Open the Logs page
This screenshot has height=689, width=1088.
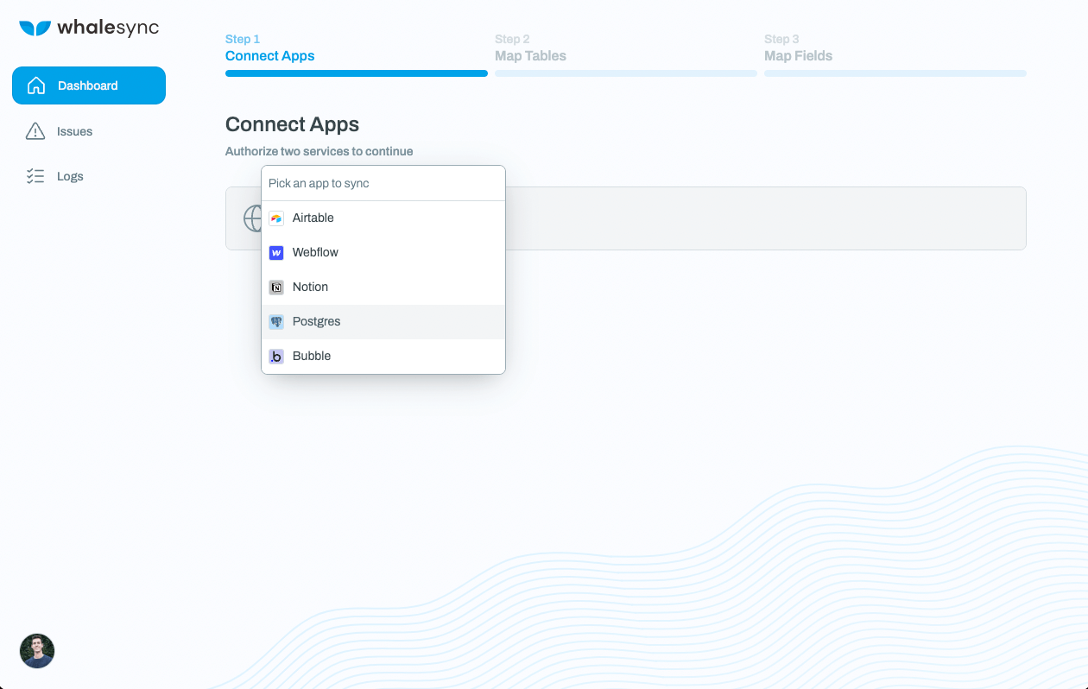point(70,176)
